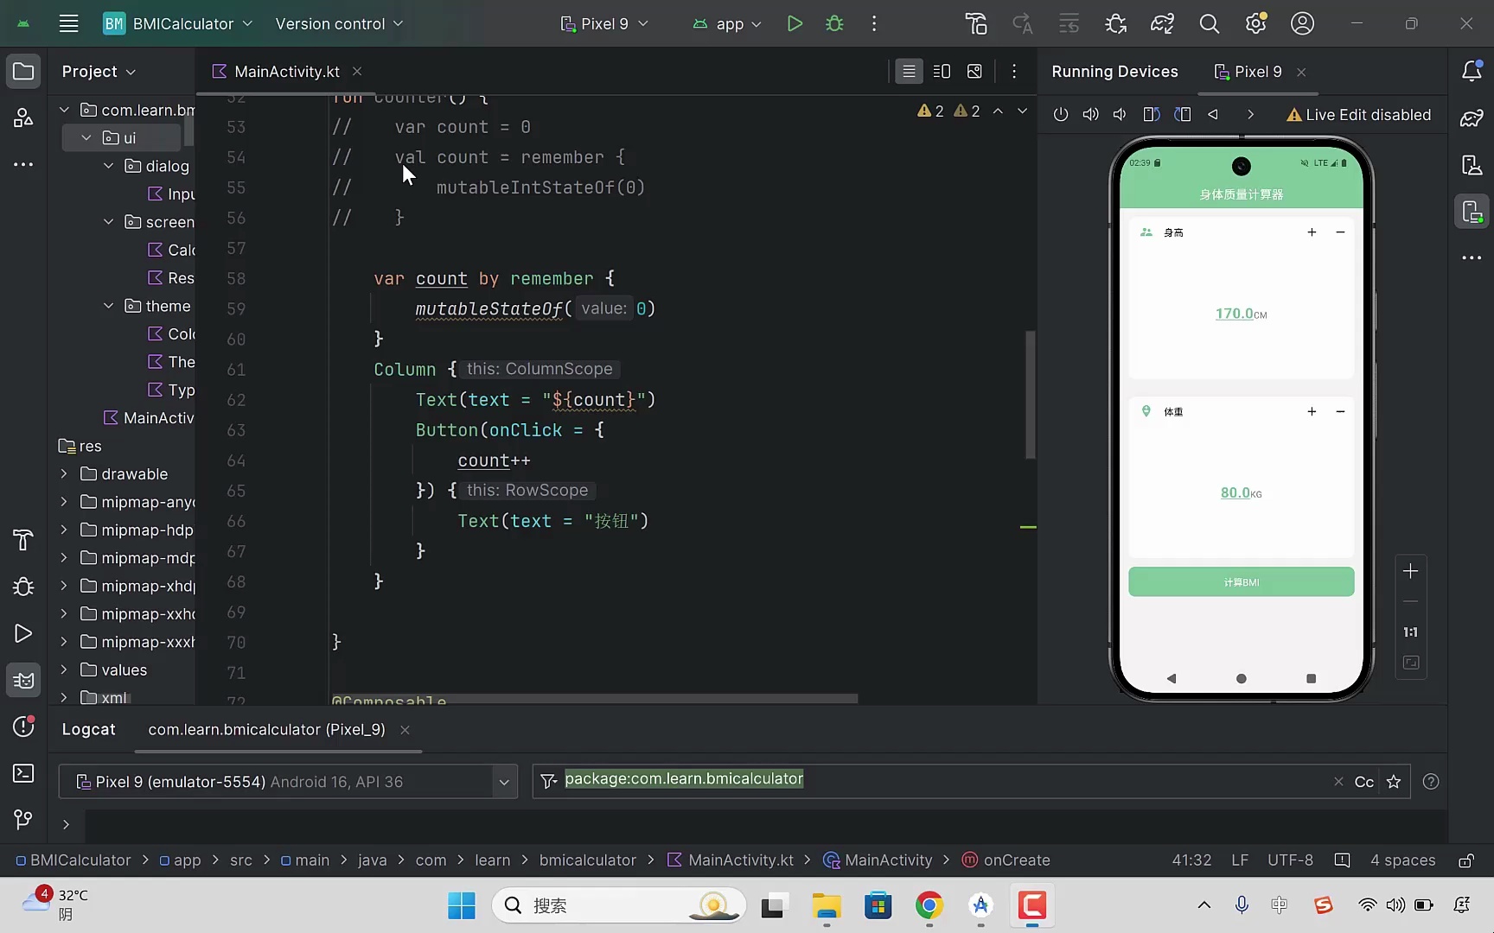Rotate the emulator screen left

tap(1150, 114)
